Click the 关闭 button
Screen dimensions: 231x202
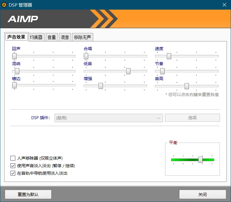coord(203,194)
